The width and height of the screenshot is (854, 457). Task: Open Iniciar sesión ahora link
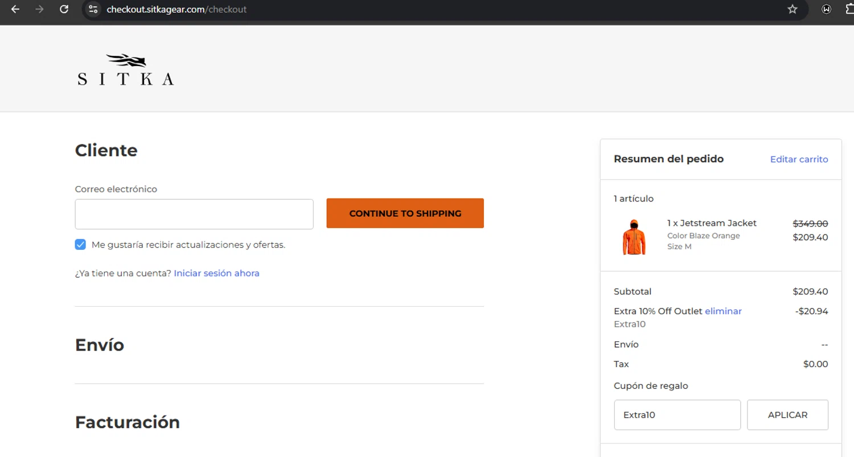coord(216,273)
